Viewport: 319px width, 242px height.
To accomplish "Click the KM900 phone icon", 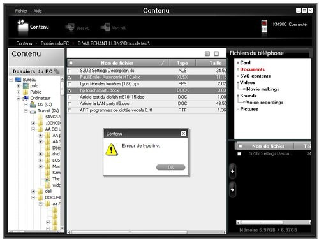I will tap(264, 26).
